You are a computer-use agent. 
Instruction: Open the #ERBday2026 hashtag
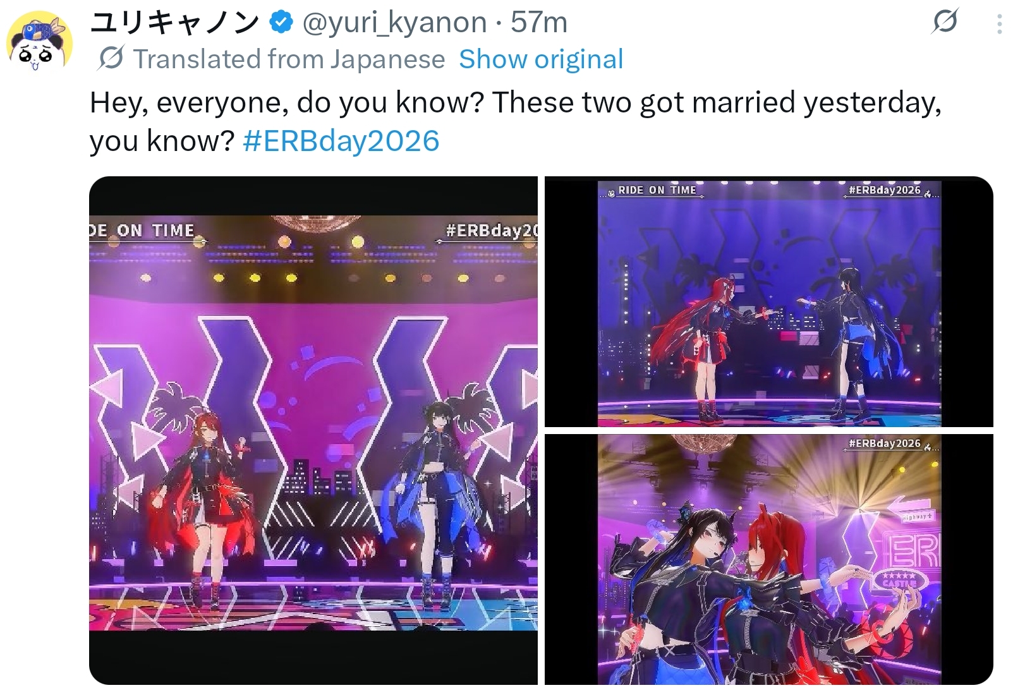[341, 140]
